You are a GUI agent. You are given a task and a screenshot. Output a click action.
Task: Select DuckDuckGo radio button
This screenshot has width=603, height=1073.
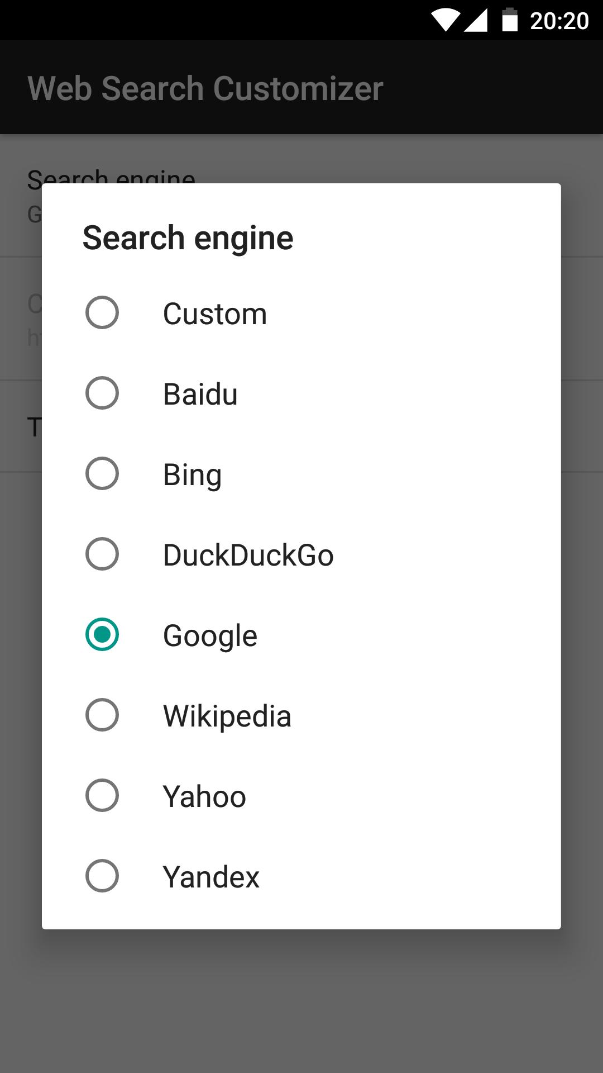coord(102,554)
